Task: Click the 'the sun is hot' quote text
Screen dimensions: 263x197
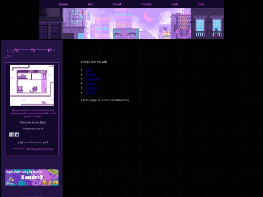Action: tap(33, 113)
